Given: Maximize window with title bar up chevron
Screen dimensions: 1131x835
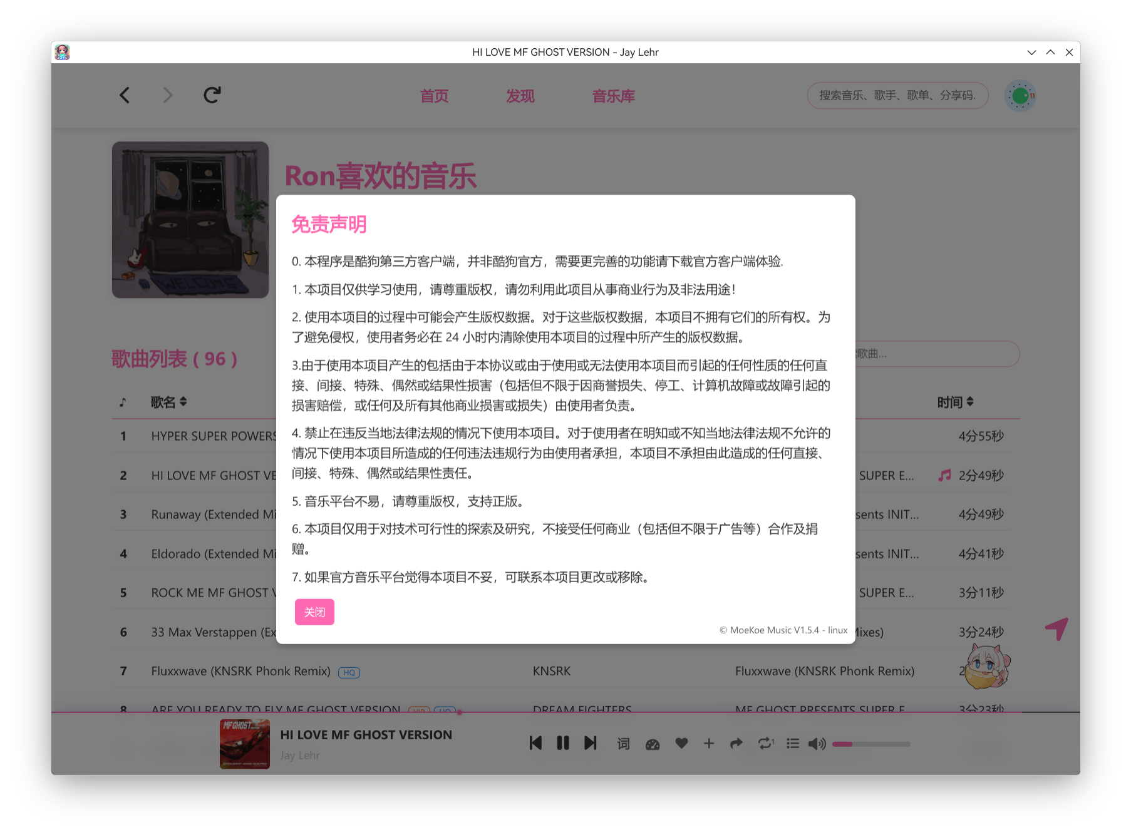Looking at the screenshot, I should coord(1050,52).
